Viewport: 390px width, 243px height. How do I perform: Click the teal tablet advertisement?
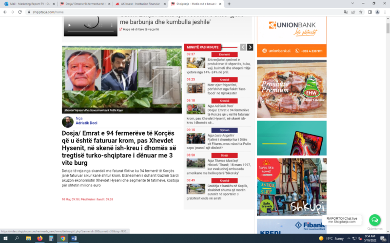(292, 138)
